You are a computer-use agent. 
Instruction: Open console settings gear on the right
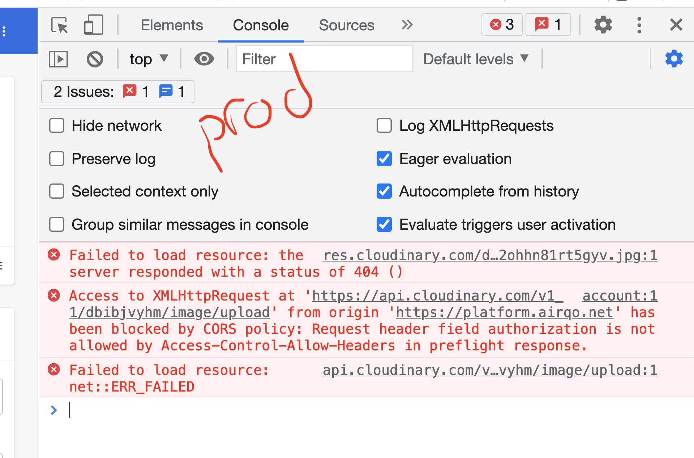click(x=673, y=59)
